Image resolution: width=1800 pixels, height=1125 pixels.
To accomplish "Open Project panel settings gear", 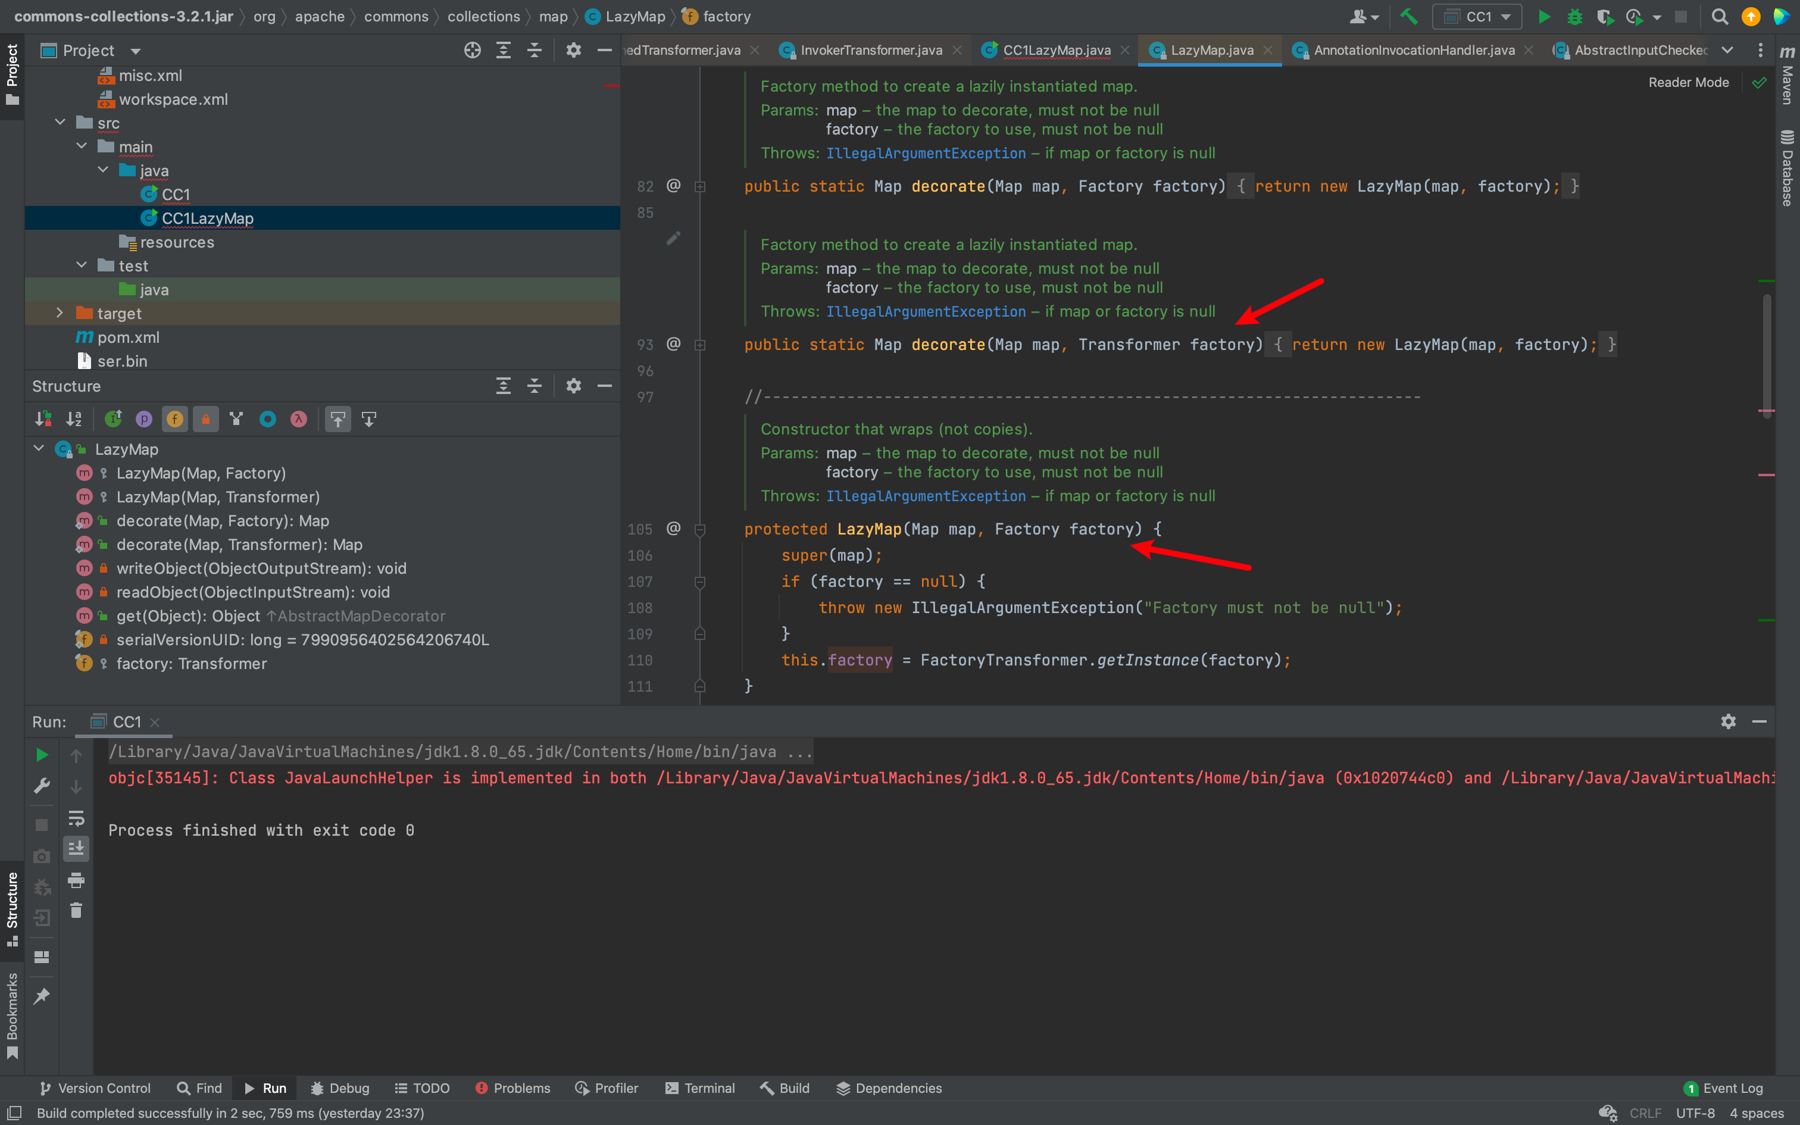I will pyautogui.click(x=573, y=50).
